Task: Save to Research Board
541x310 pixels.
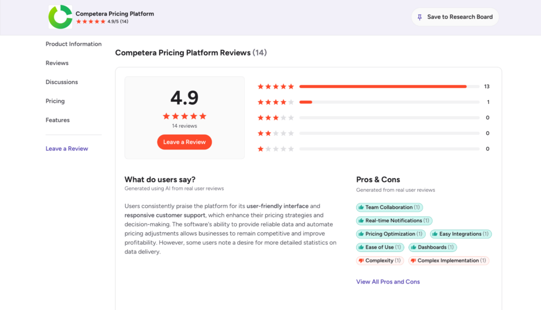Action: [x=455, y=17]
